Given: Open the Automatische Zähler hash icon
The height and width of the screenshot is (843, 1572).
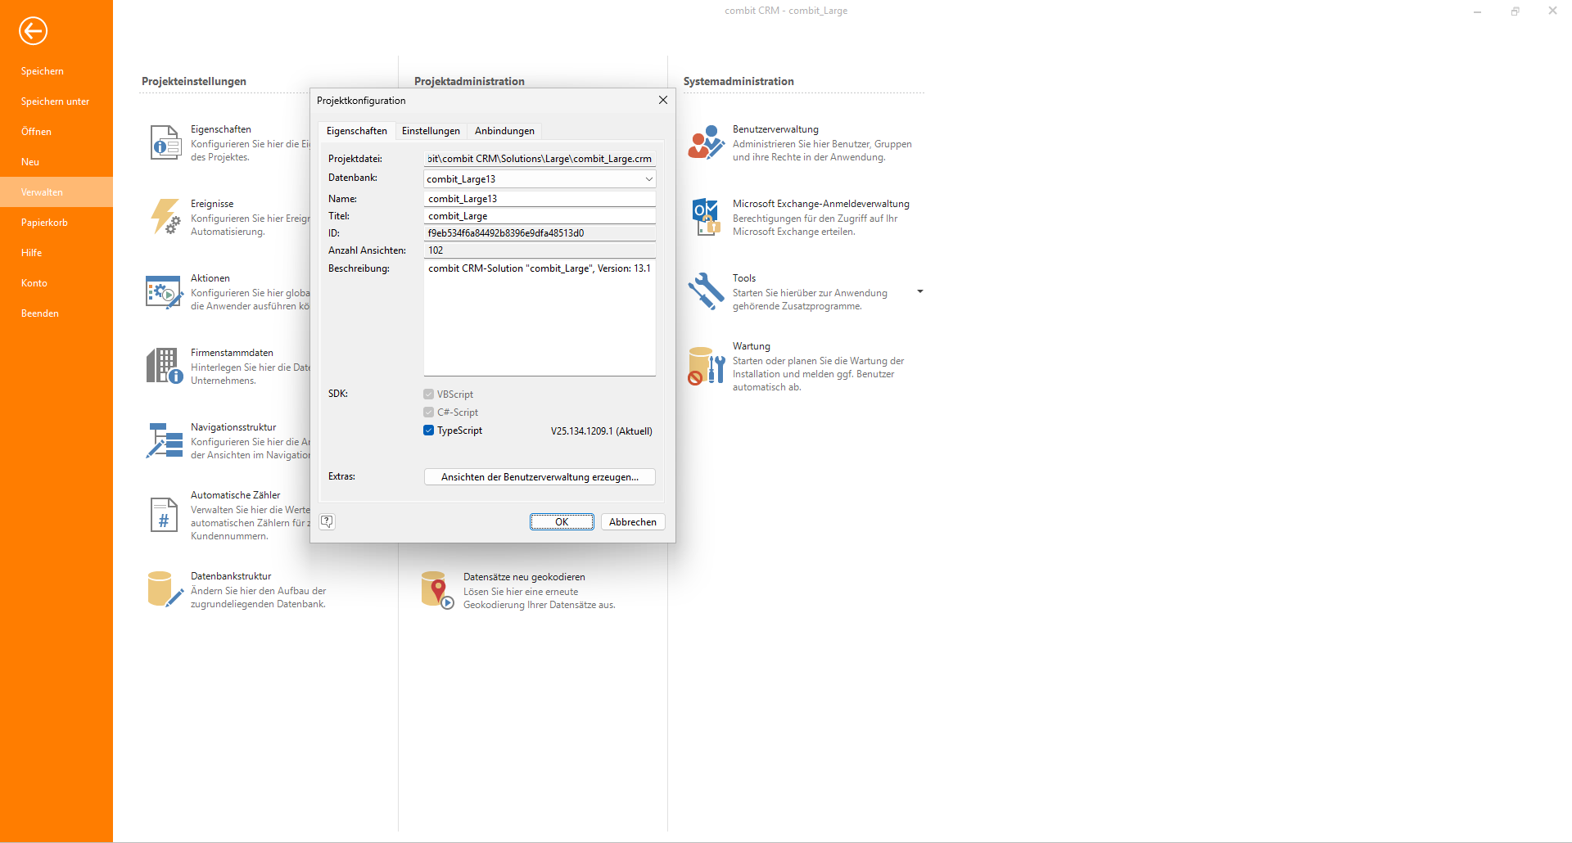Looking at the screenshot, I should 164,515.
